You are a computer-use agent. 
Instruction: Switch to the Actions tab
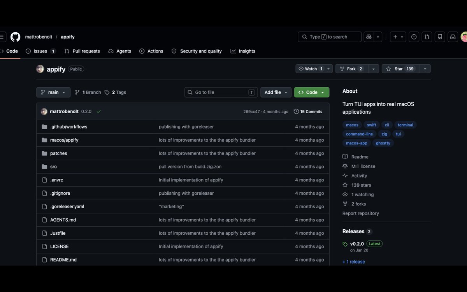(x=151, y=51)
